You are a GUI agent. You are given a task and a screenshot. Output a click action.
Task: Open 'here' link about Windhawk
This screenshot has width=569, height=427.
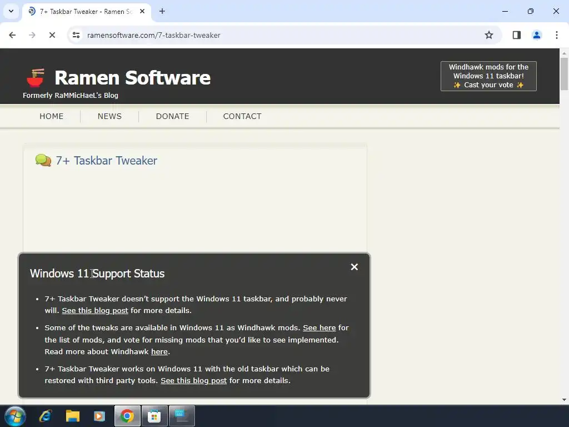pyautogui.click(x=159, y=351)
